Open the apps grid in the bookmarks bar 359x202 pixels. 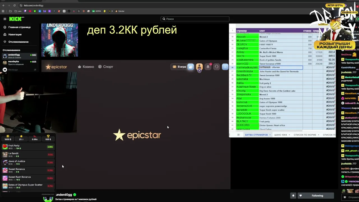(3, 11)
